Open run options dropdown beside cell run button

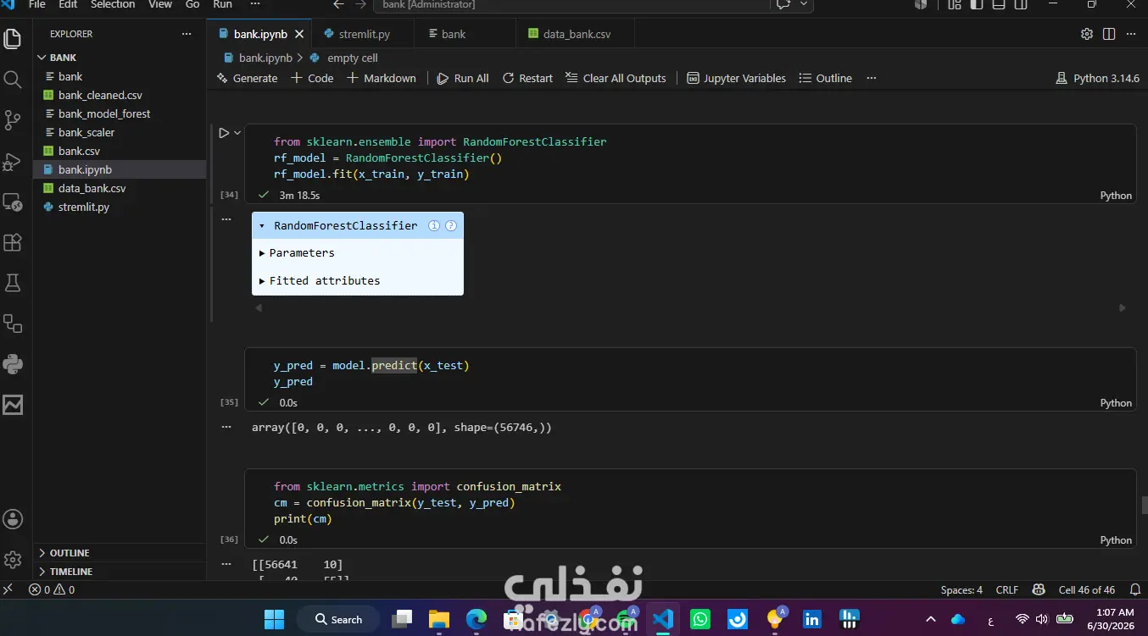pyautogui.click(x=237, y=133)
